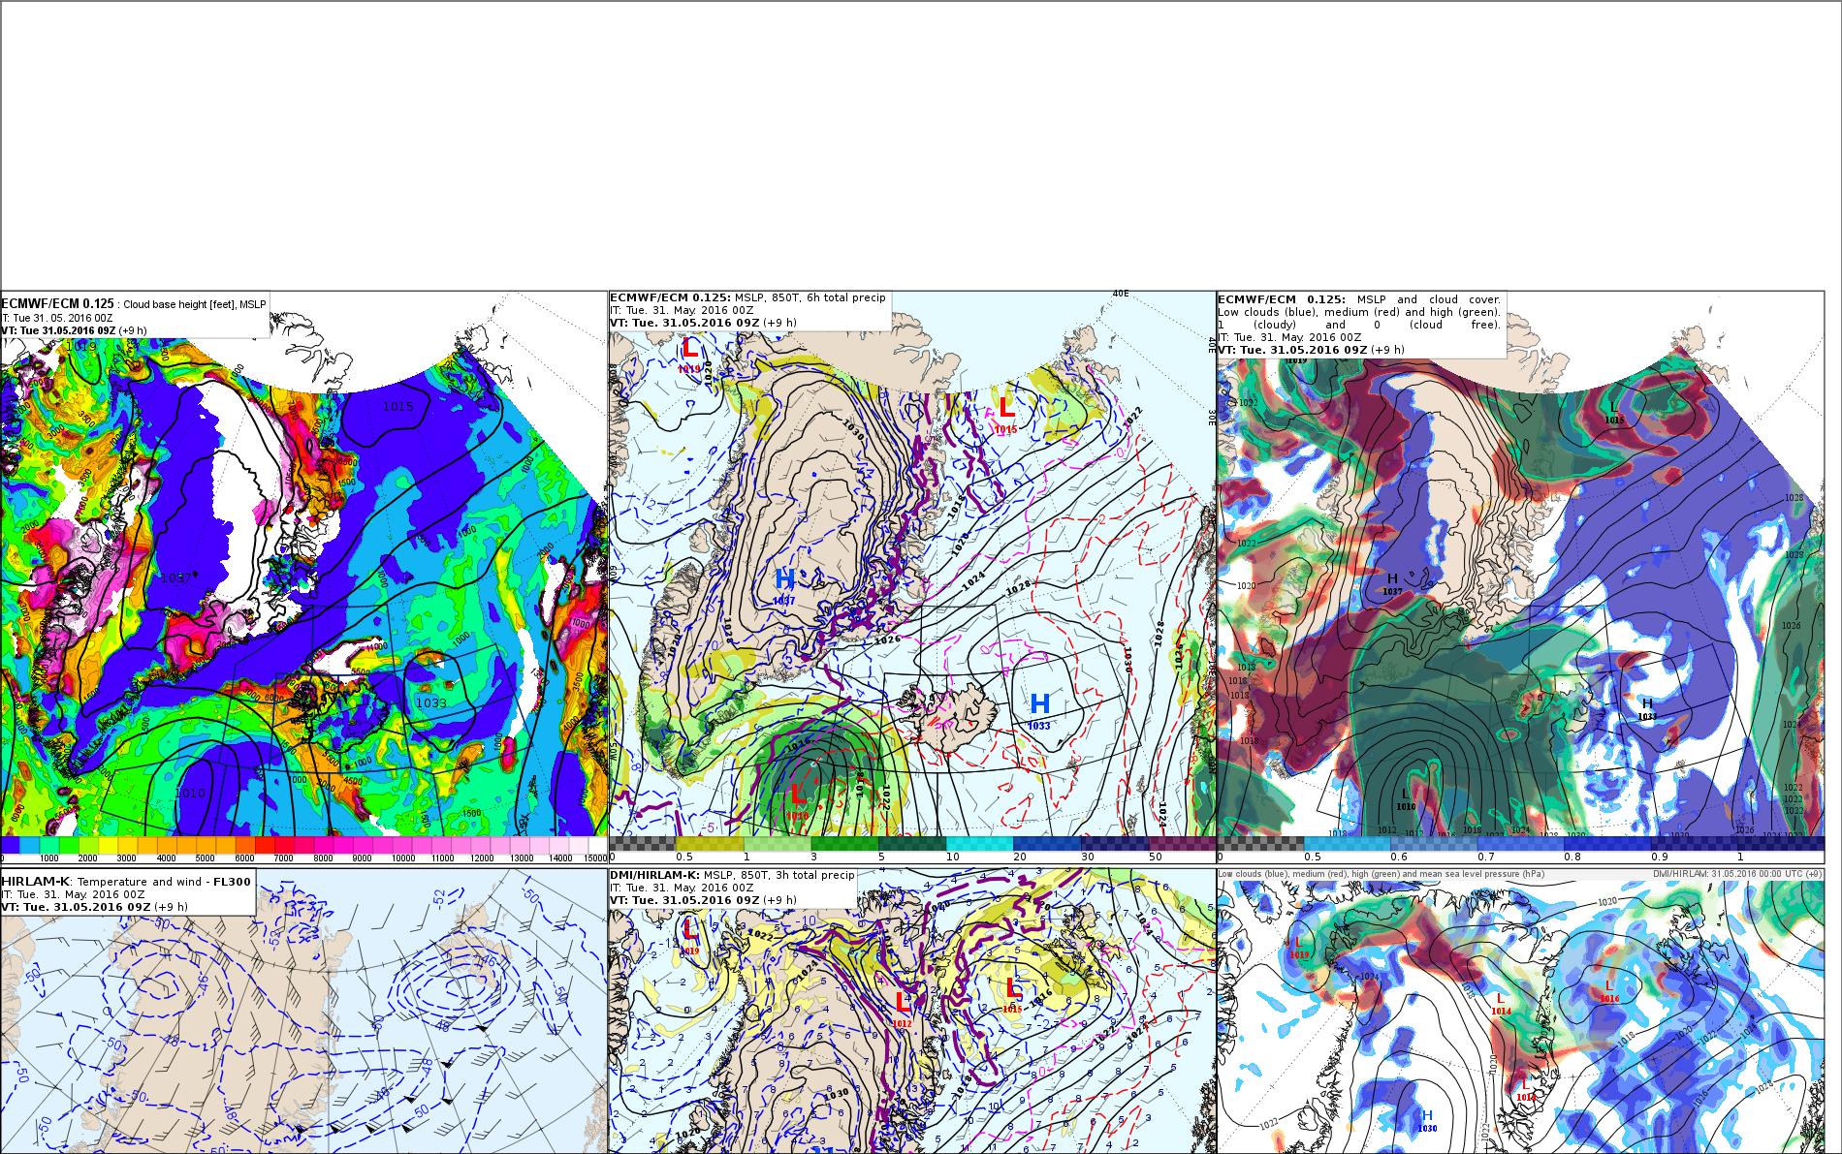Pick the purple 50 mm swatch in the precip legend
Viewport: 1842px width, 1154px height.
[1182, 844]
